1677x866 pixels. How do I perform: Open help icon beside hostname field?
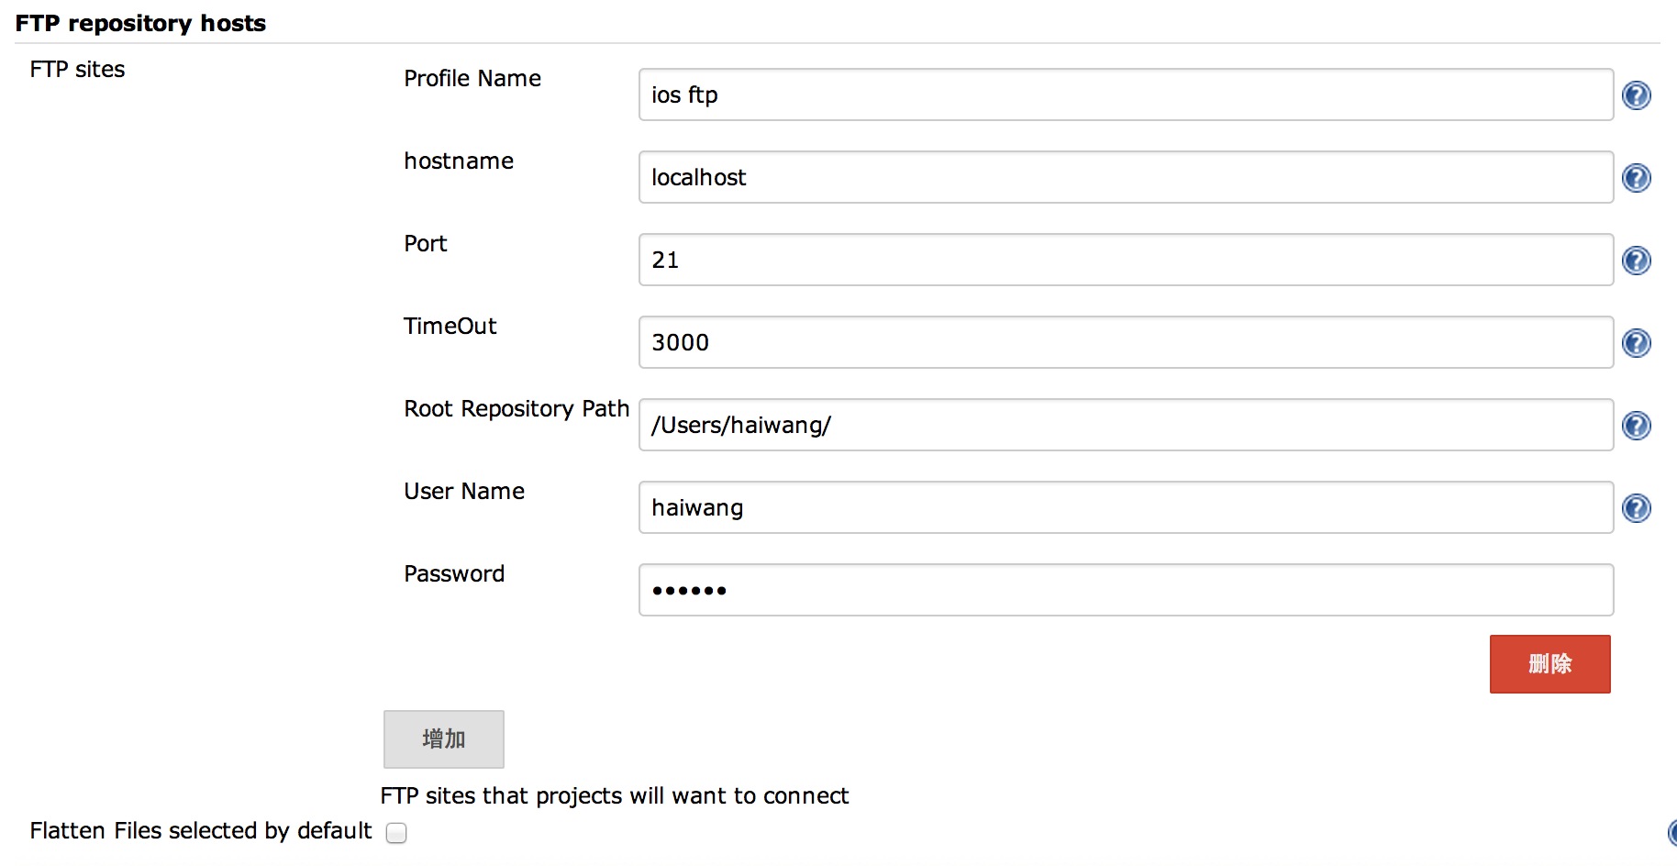1637,178
